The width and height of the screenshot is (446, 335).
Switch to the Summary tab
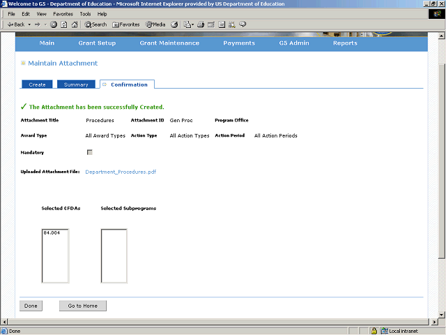76,84
